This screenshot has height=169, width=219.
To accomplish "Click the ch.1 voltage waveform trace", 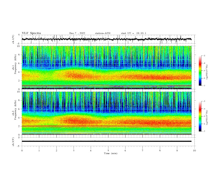I will click(x=106, y=39).
